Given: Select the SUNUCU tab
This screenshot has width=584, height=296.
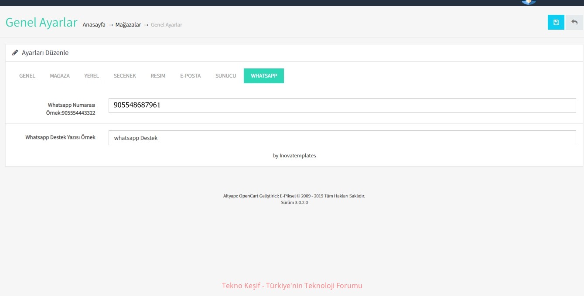Looking at the screenshot, I should click(x=225, y=76).
